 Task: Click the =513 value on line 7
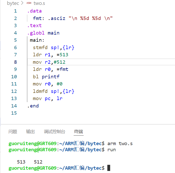point(62,55)
